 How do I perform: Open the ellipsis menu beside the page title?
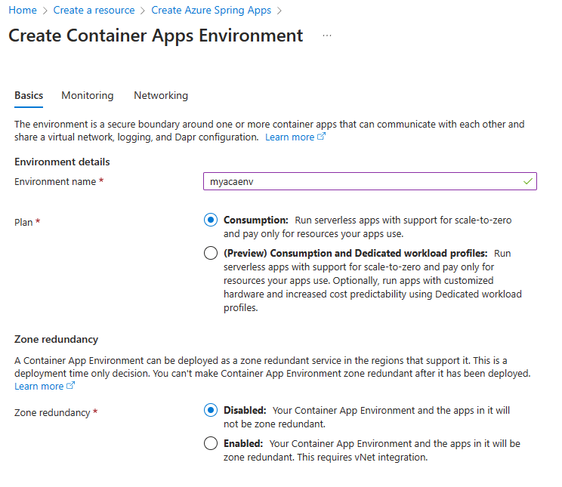click(x=326, y=35)
